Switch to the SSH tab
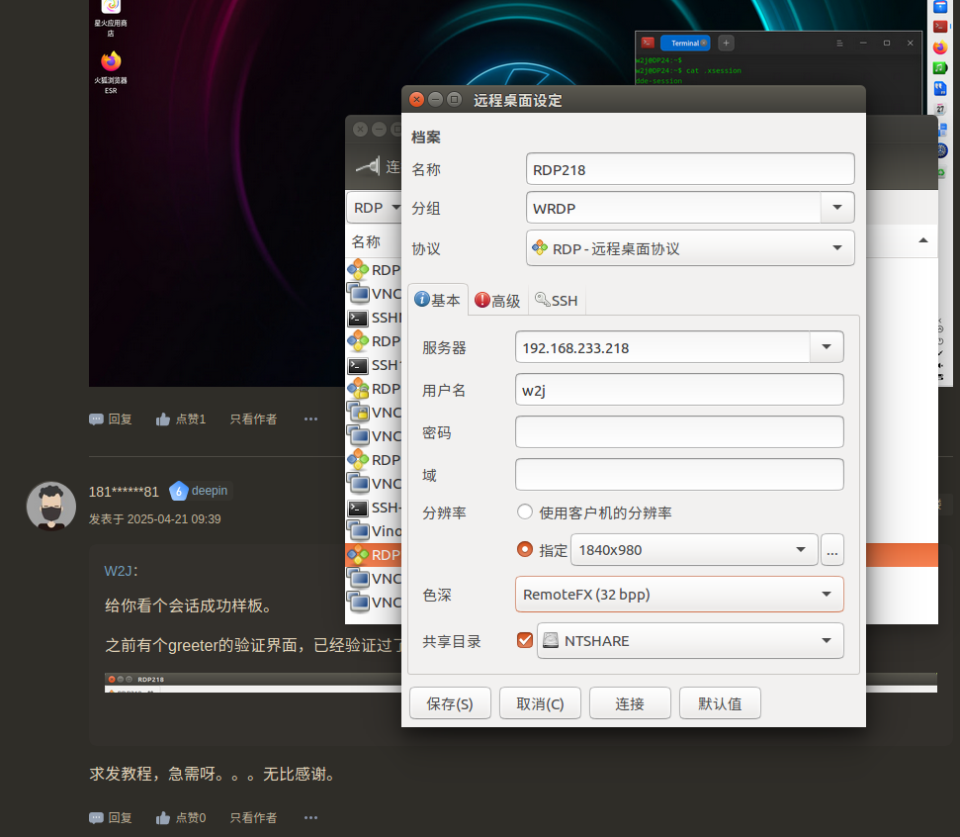Viewport: 960px width, 837px height. tap(557, 300)
